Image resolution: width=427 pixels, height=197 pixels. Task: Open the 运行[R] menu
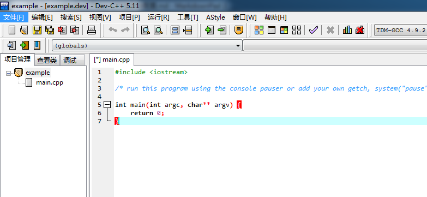click(158, 17)
